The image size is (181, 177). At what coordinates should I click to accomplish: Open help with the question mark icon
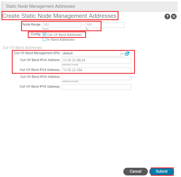pos(167,16)
